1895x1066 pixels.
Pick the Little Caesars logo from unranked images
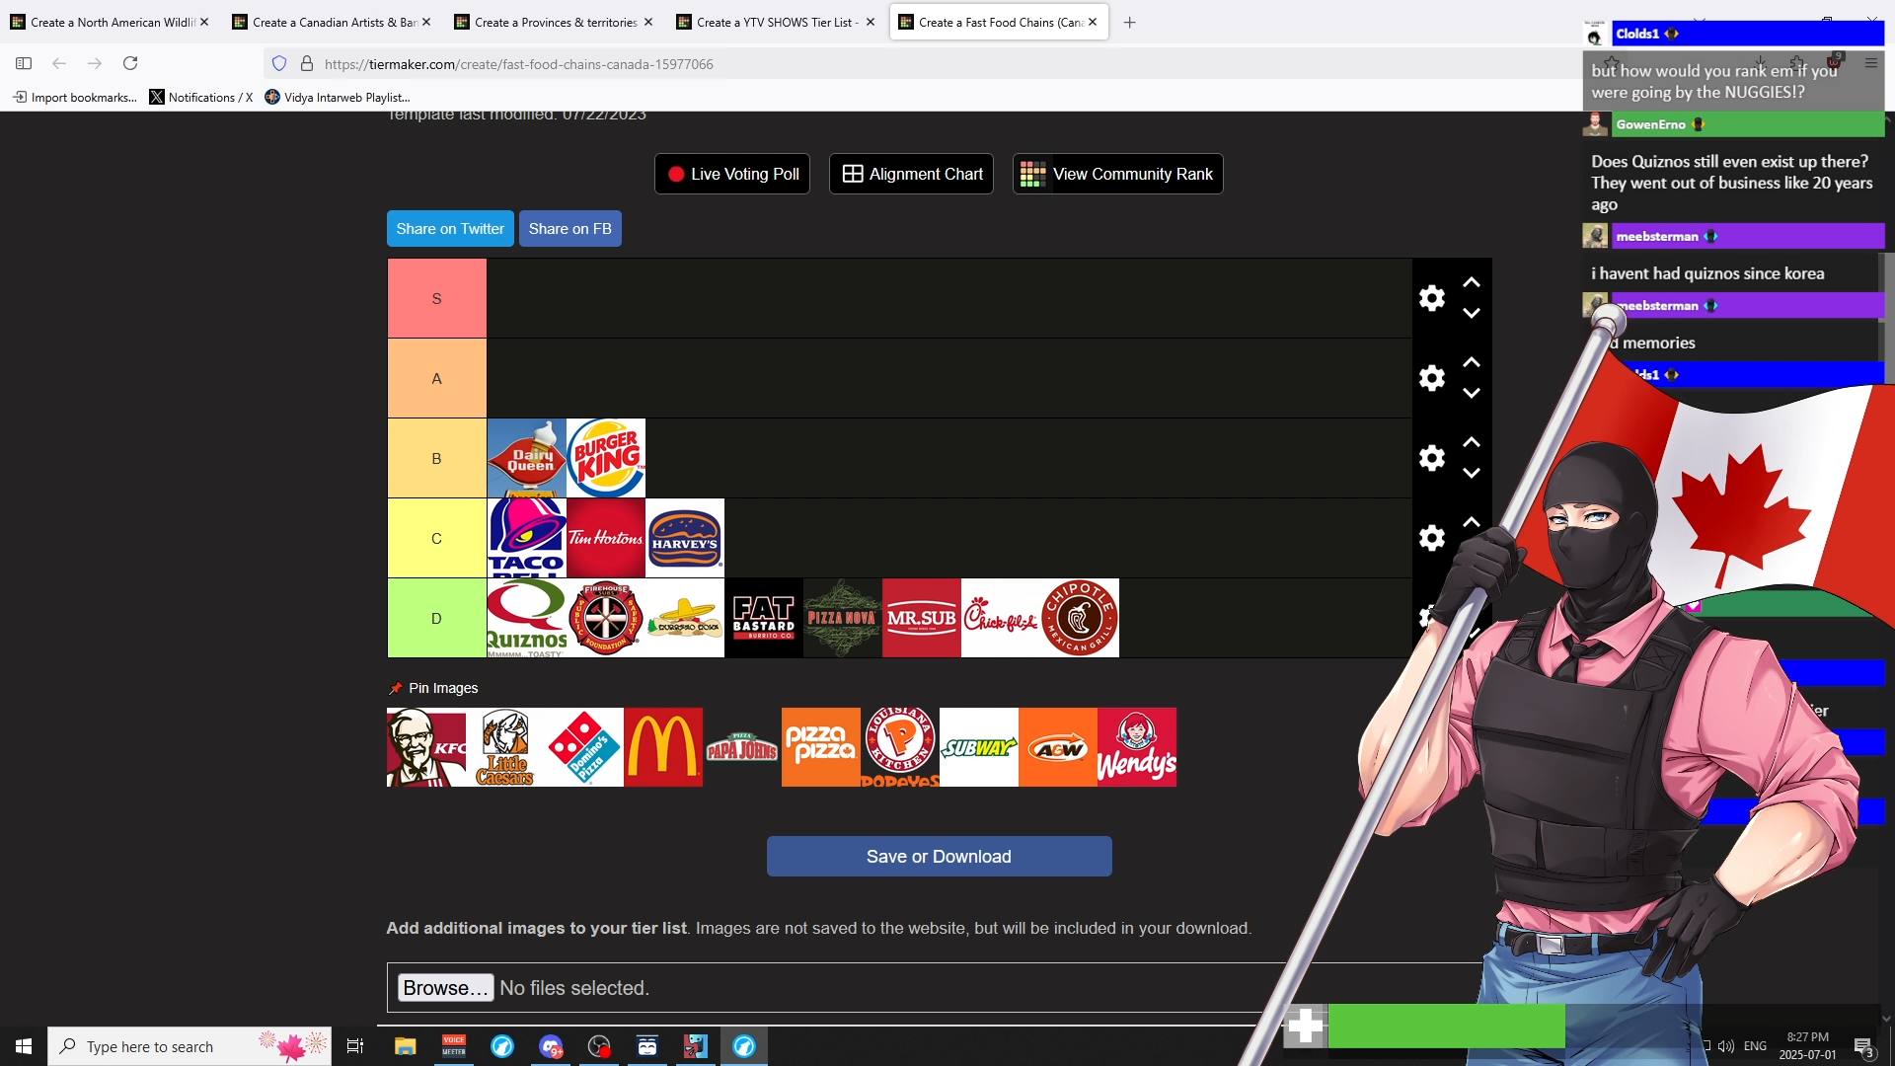505,747
